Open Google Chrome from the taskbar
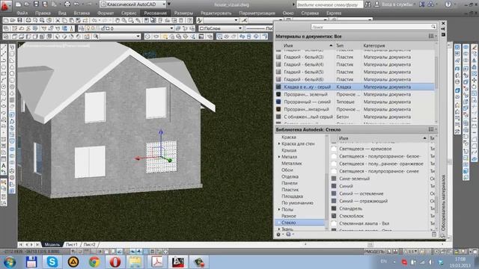Screen dimensions: 479x269 click(x=94, y=262)
